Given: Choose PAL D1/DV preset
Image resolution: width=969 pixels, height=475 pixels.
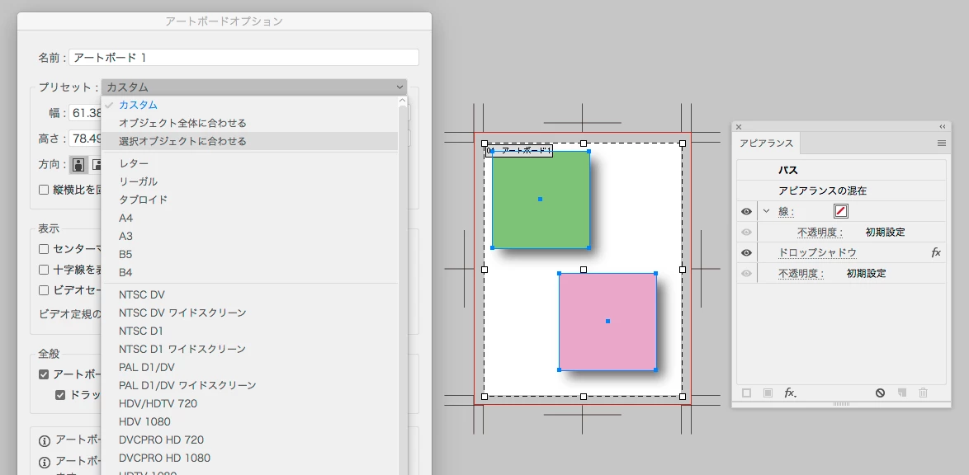Looking at the screenshot, I should point(249,368).
